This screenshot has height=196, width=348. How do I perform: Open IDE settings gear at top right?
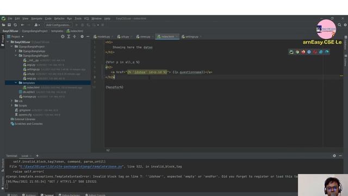click(345, 25)
